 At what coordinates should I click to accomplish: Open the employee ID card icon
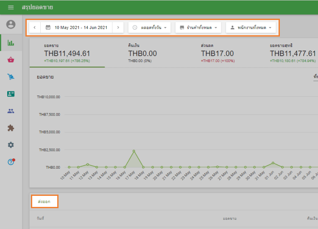(x=11, y=94)
